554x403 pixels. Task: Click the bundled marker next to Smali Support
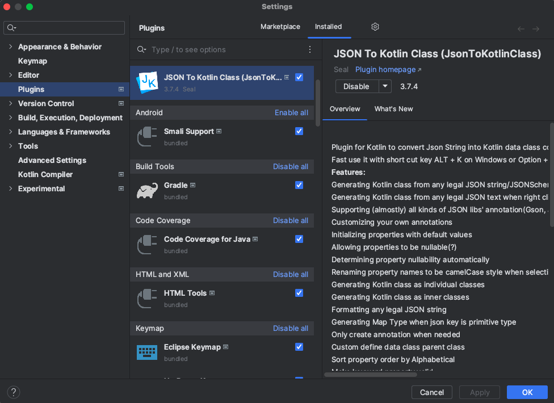point(219,131)
